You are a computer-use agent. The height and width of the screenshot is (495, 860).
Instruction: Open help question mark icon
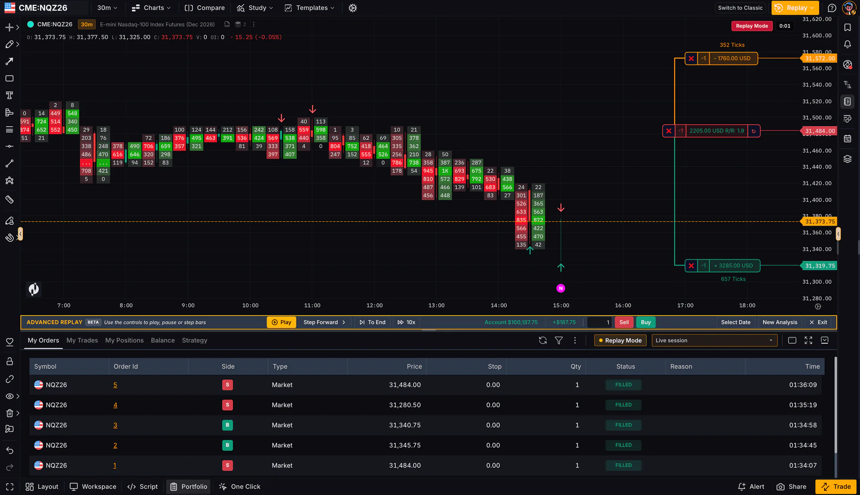click(x=832, y=8)
